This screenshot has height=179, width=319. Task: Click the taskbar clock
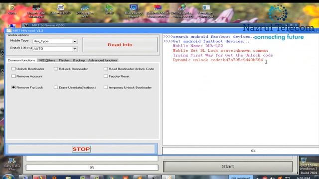pyautogui.click(x=303, y=178)
